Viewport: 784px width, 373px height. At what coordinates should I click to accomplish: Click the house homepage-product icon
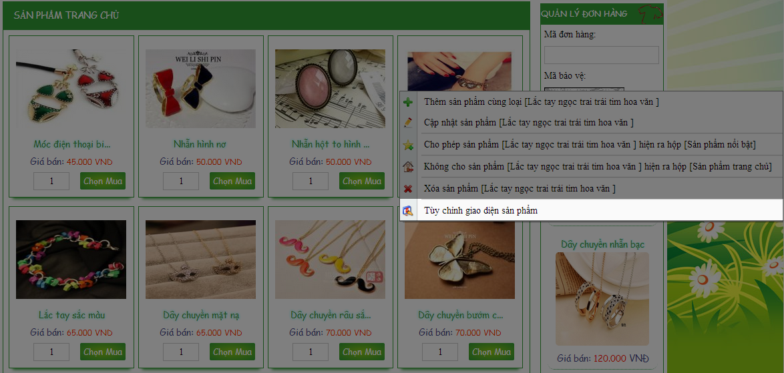pos(408,167)
